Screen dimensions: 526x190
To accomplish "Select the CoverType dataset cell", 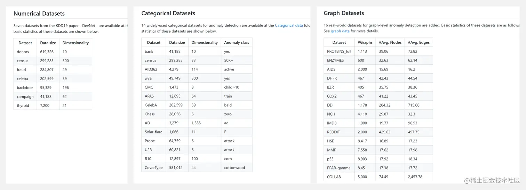I will pos(154,167).
